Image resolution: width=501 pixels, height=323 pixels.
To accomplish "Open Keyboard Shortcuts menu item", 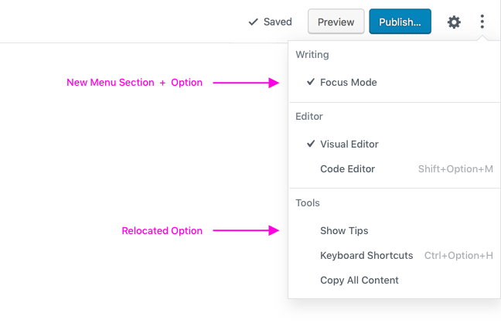I will pyautogui.click(x=394, y=255).
